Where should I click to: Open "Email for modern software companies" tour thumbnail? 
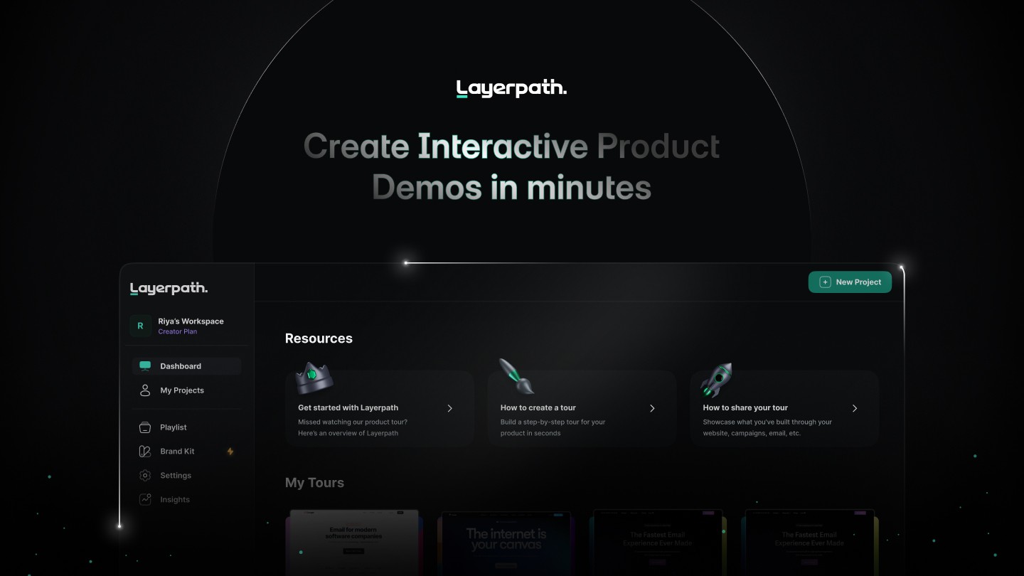[354, 542]
